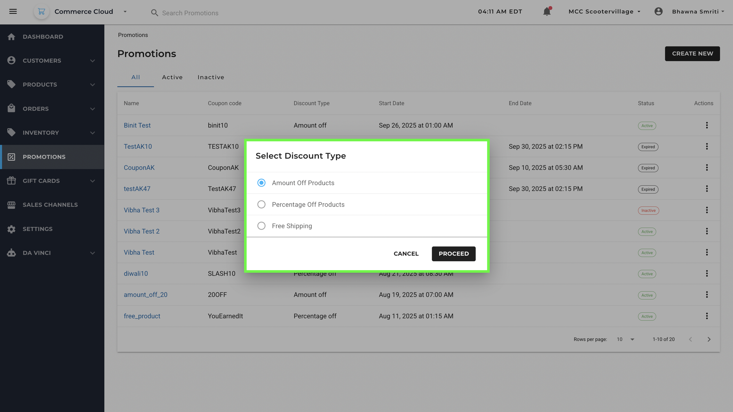This screenshot has width=733, height=412.
Task: Cancel the discount type dialog
Action: [x=406, y=254]
